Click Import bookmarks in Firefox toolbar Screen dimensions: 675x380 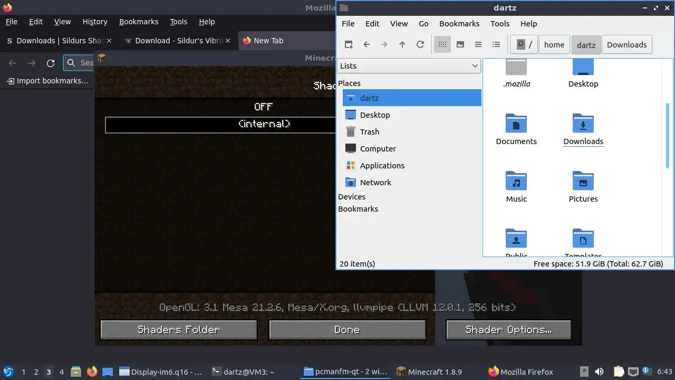47,81
